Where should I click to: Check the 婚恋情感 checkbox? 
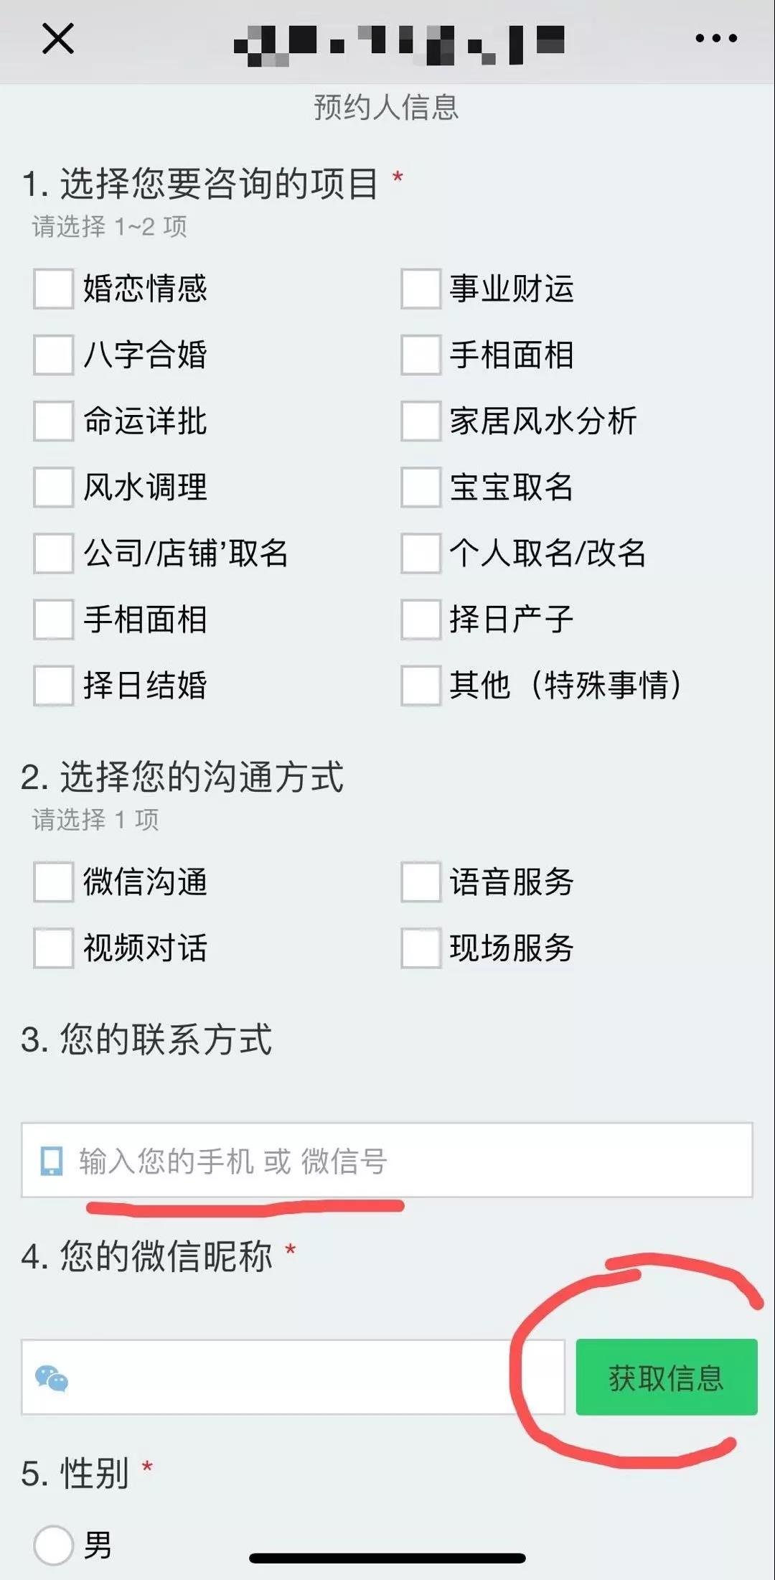click(x=54, y=289)
